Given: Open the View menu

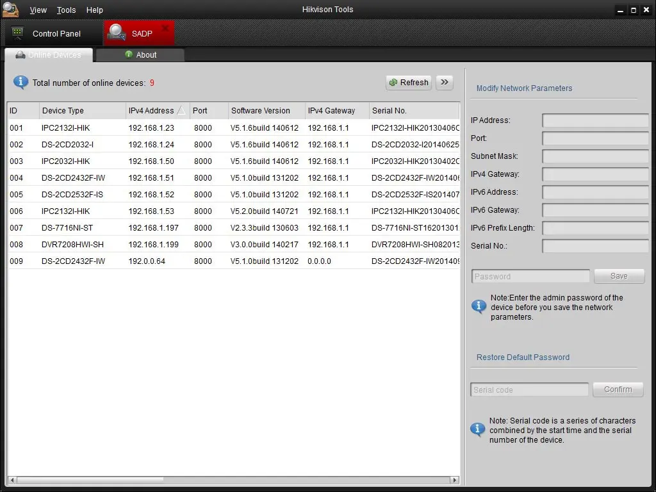Looking at the screenshot, I should pyautogui.click(x=38, y=10).
